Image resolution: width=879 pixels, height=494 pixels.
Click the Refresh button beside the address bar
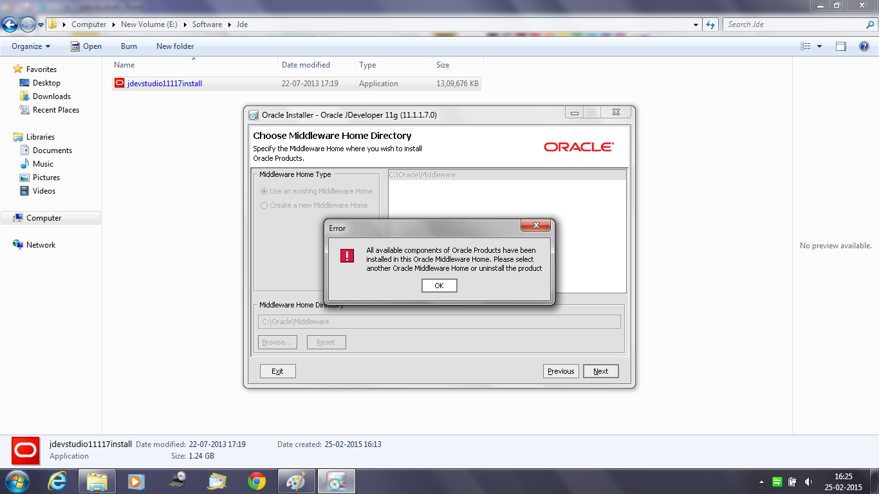710,24
